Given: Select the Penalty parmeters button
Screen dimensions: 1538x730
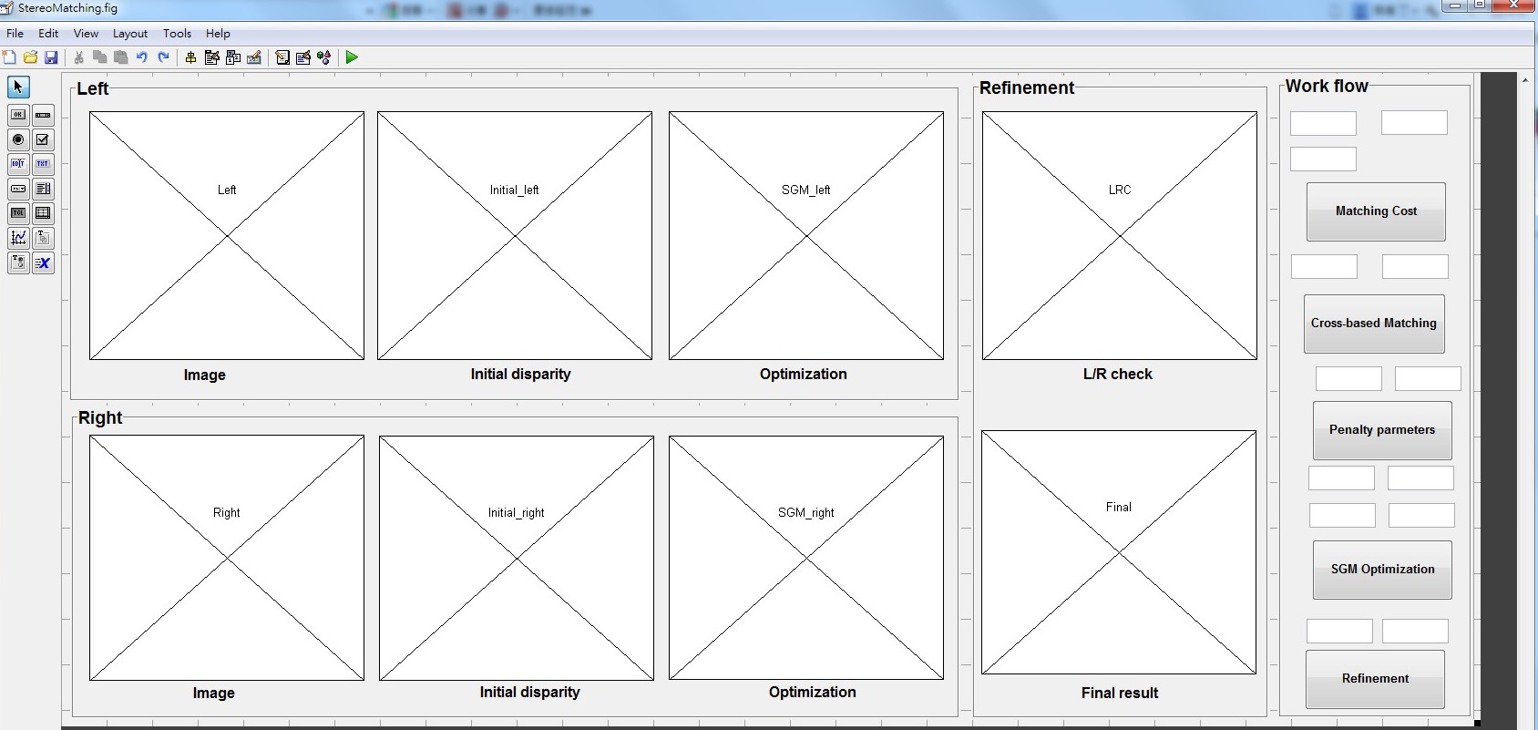Looking at the screenshot, I should [1382, 430].
